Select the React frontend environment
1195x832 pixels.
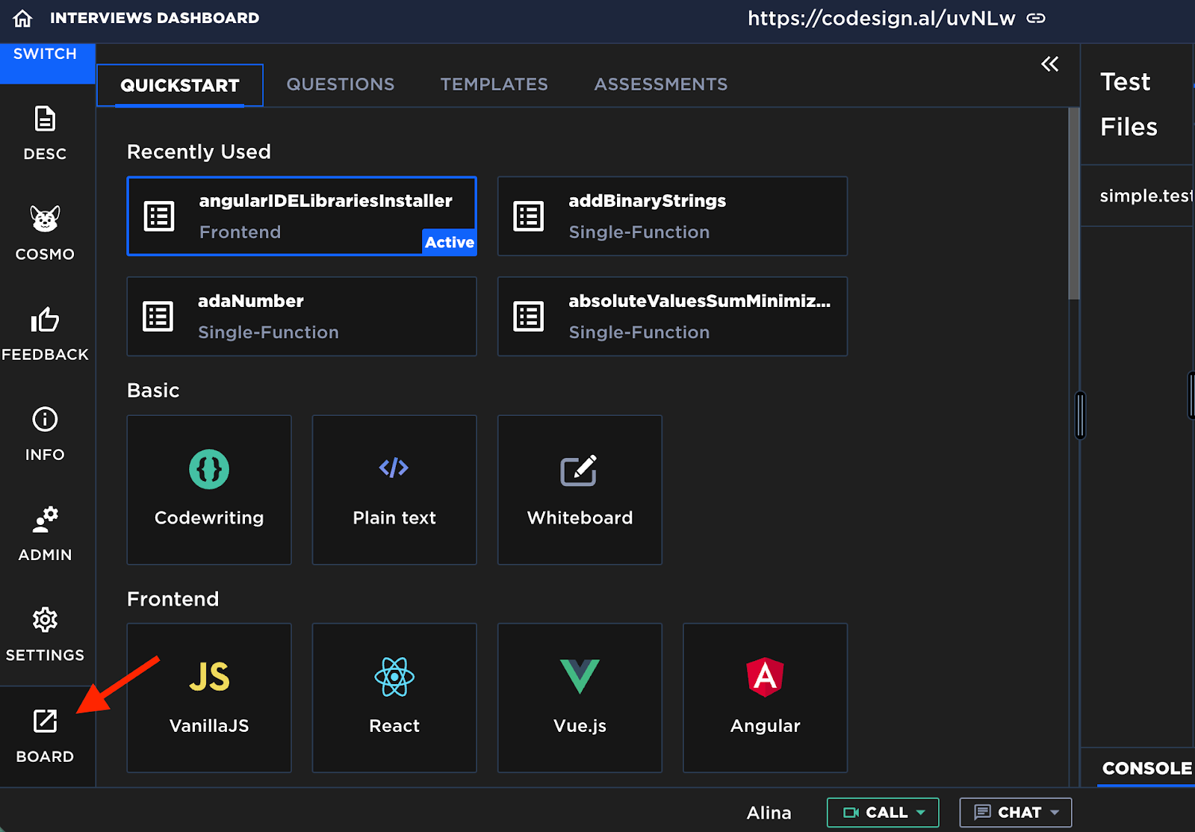pyautogui.click(x=394, y=698)
